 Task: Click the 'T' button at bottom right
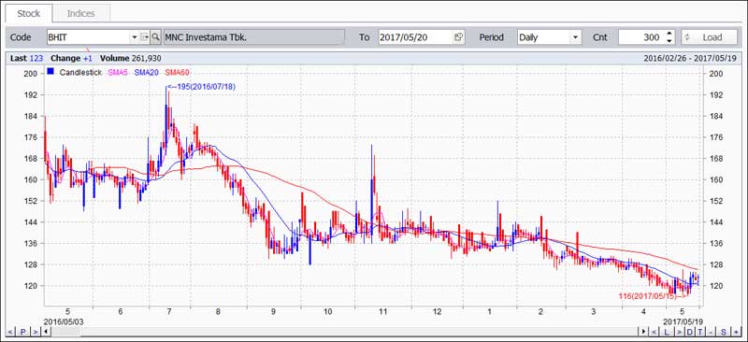(700, 332)
